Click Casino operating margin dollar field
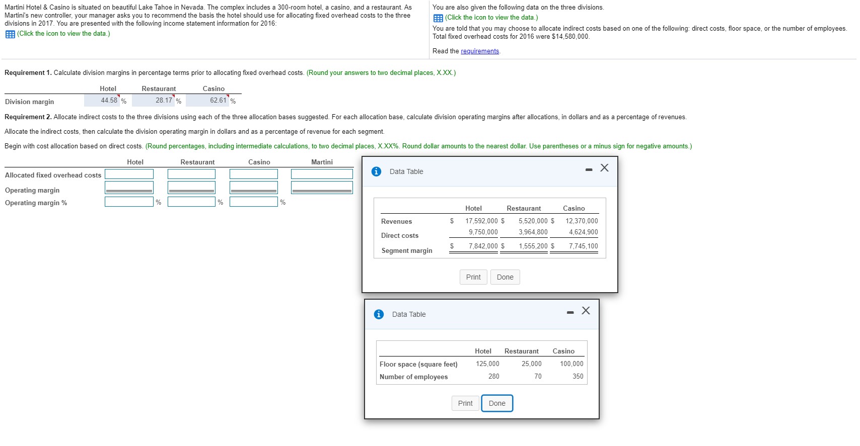The height and width of the screenshot is (446, 860). tap(254, 188)
